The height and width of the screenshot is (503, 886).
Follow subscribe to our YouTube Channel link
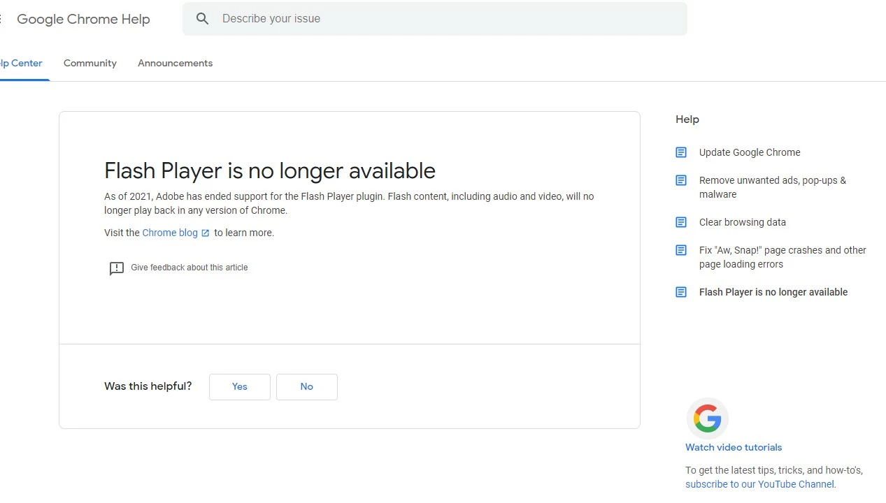point(759,484)
